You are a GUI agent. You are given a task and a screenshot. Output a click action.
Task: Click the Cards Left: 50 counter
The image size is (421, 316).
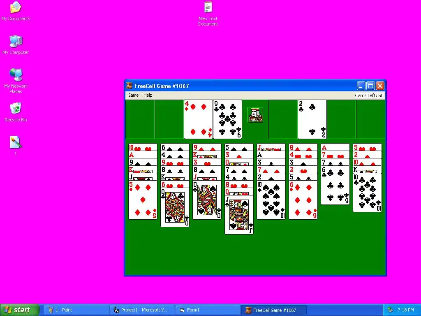click(x=369, y=95)
